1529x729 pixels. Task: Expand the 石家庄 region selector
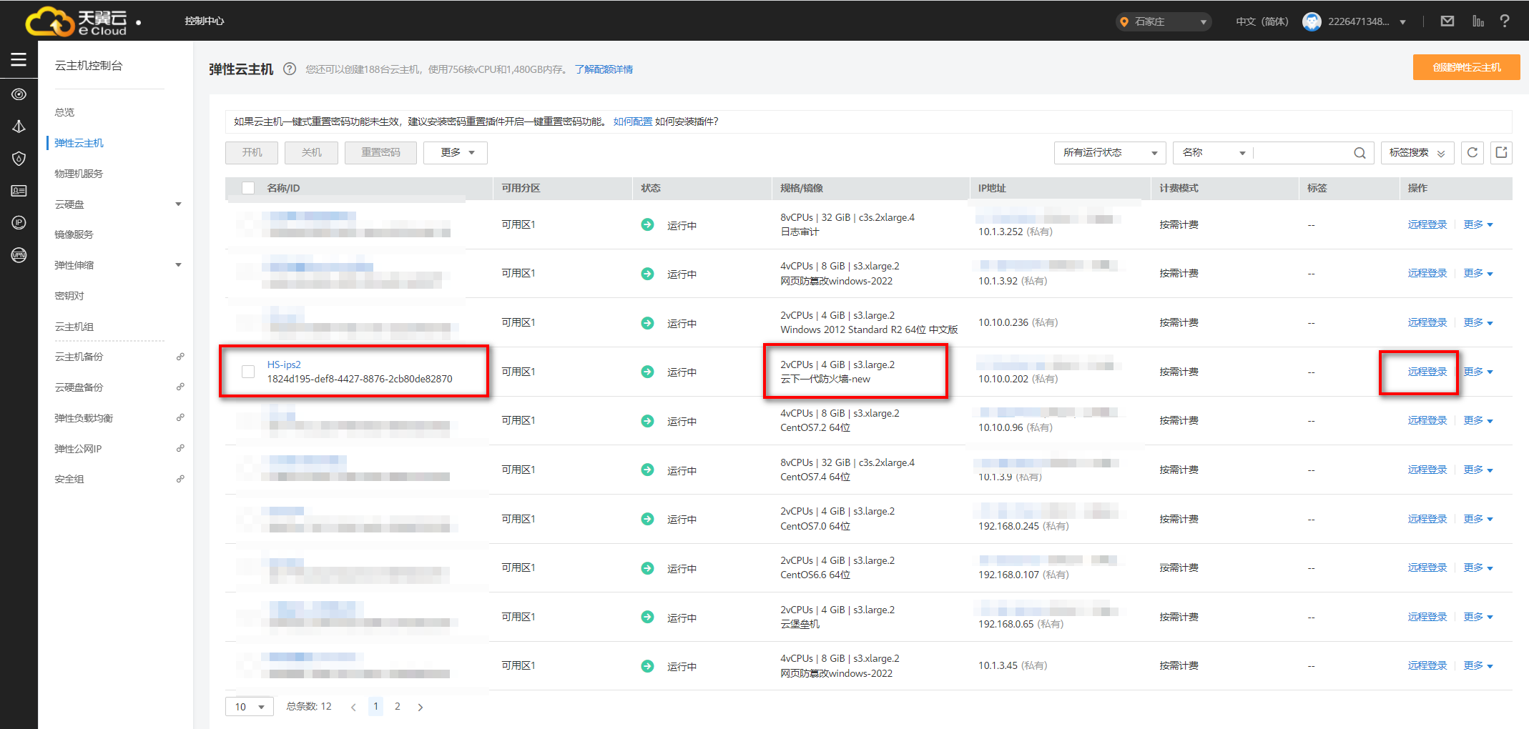[x=1163, y=21]
